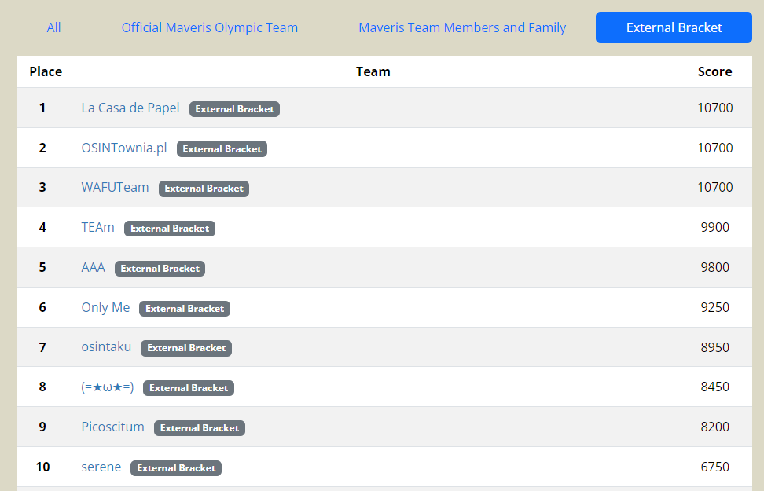Click place number 9 in Picoscitum row
Viewport: 764px width, 491px height.
[42, 427]
